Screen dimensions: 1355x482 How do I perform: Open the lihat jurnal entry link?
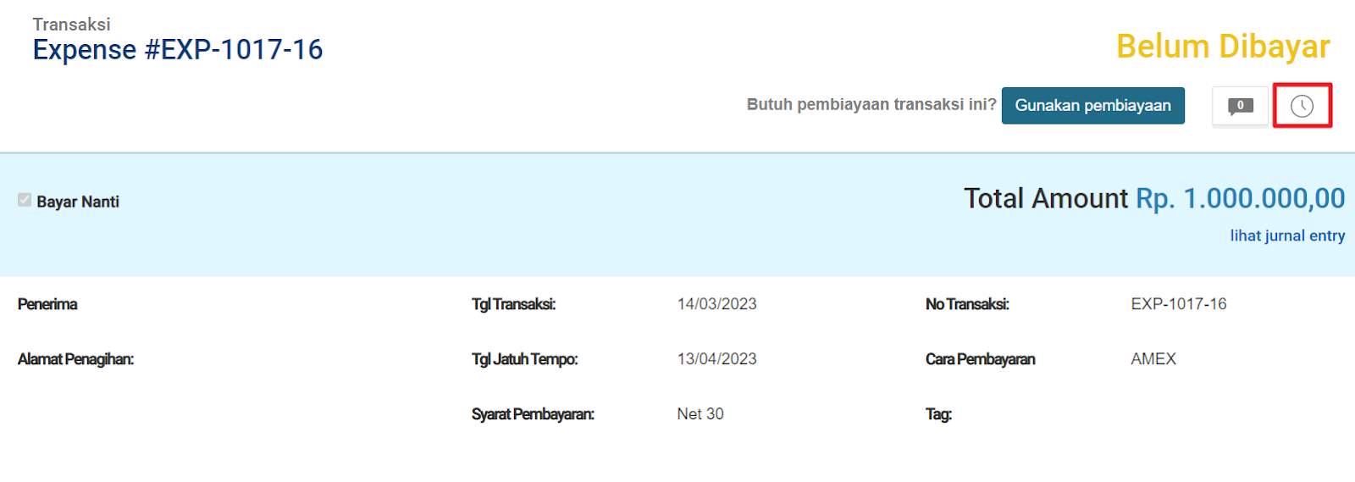[x=1287, y=235]
